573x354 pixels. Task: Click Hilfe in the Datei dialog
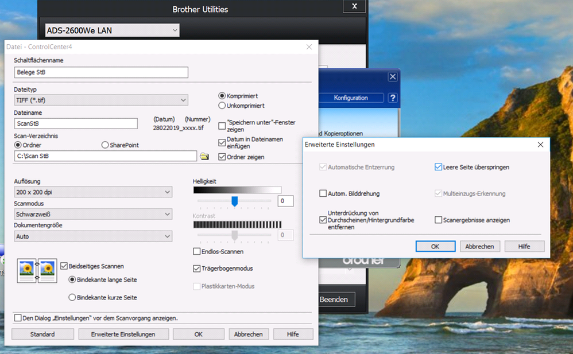(293, 334)
